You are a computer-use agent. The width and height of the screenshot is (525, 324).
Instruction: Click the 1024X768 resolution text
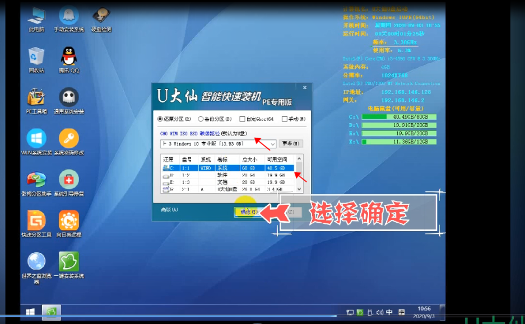pyautogui.click(x=394, y=76)
